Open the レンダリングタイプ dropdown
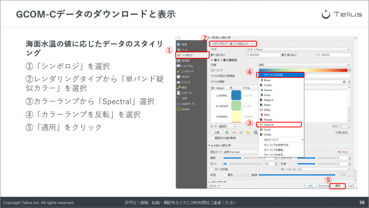The width and height of the screenshot is (369, 208). (x=243, y=44)
